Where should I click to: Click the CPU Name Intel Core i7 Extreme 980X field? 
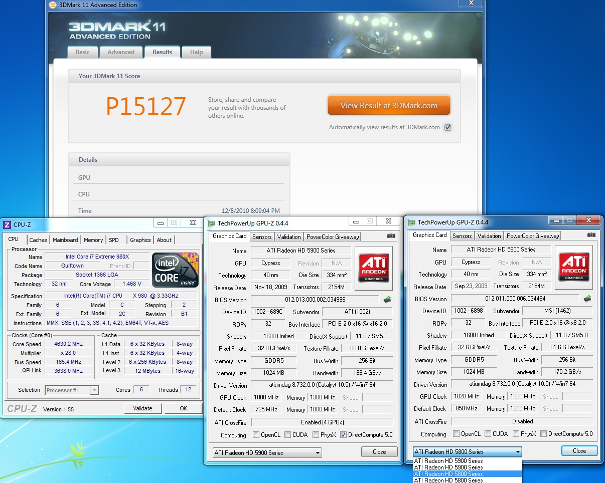(x=97, y=257)
